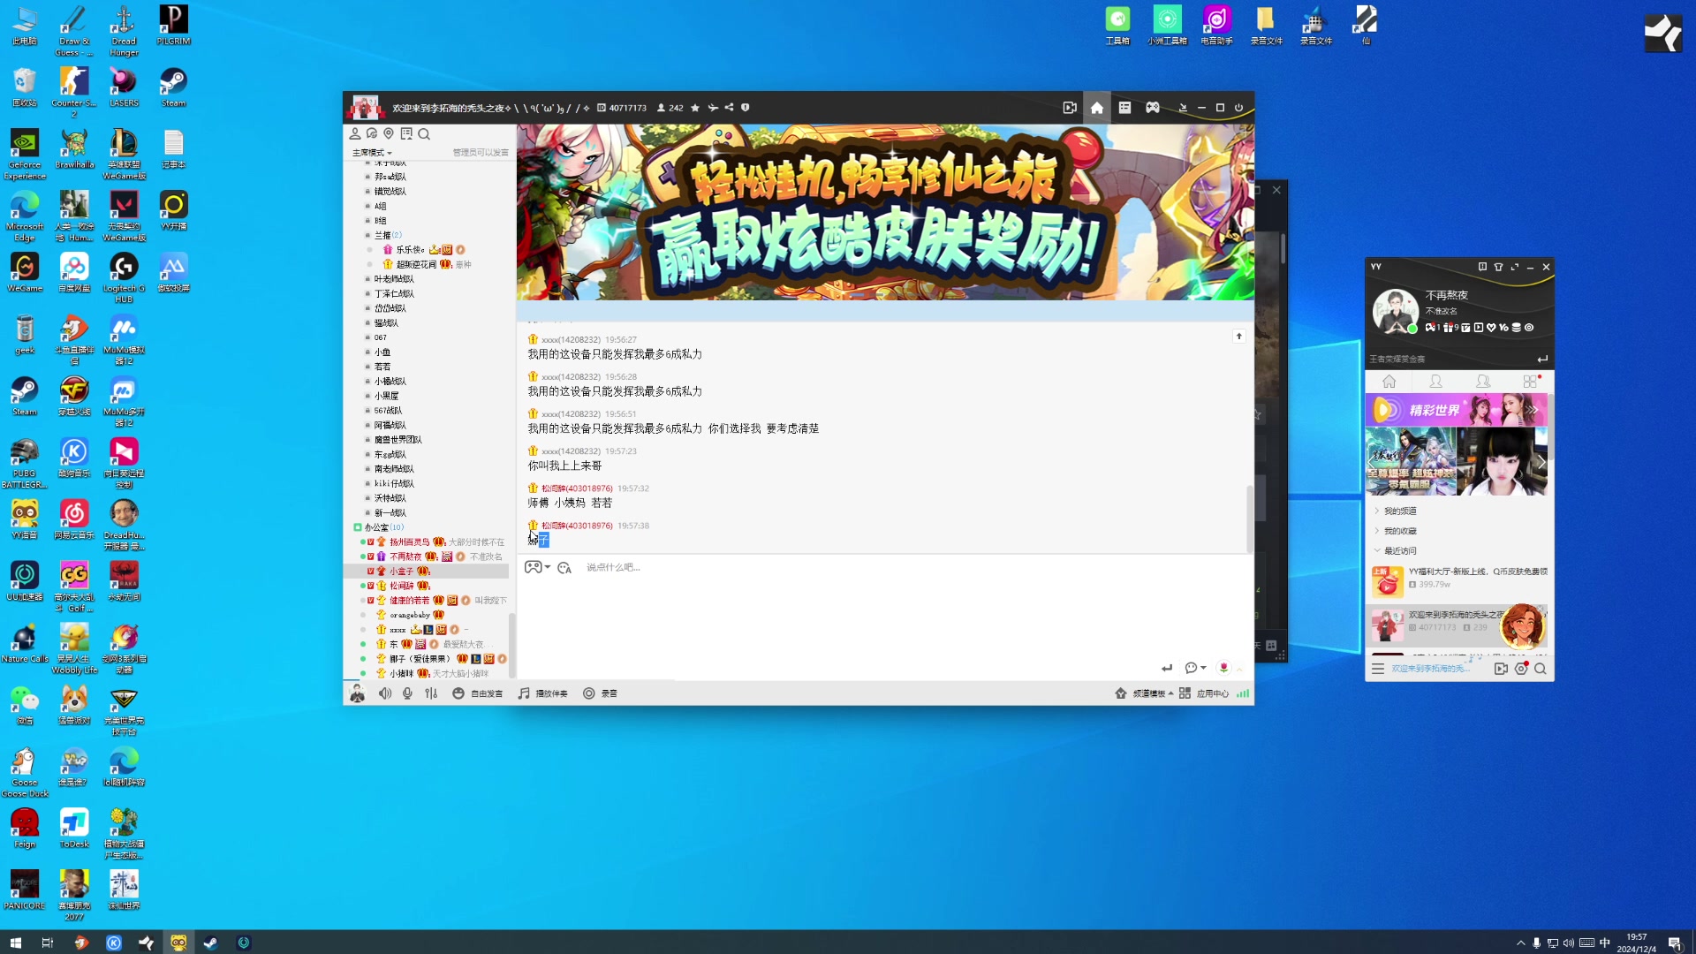Screen dimensions: 1696x954
Task: Click the 自由发言 free speech mode button
Action: [478, 693]
